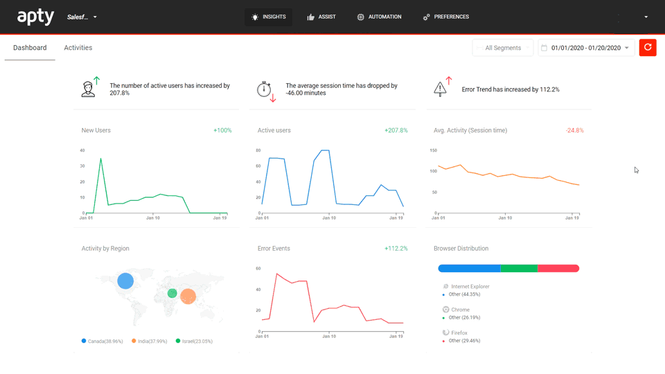665x374 pixels.
Task: Click the Insights lightbulb icon
Action: [255, 17]
